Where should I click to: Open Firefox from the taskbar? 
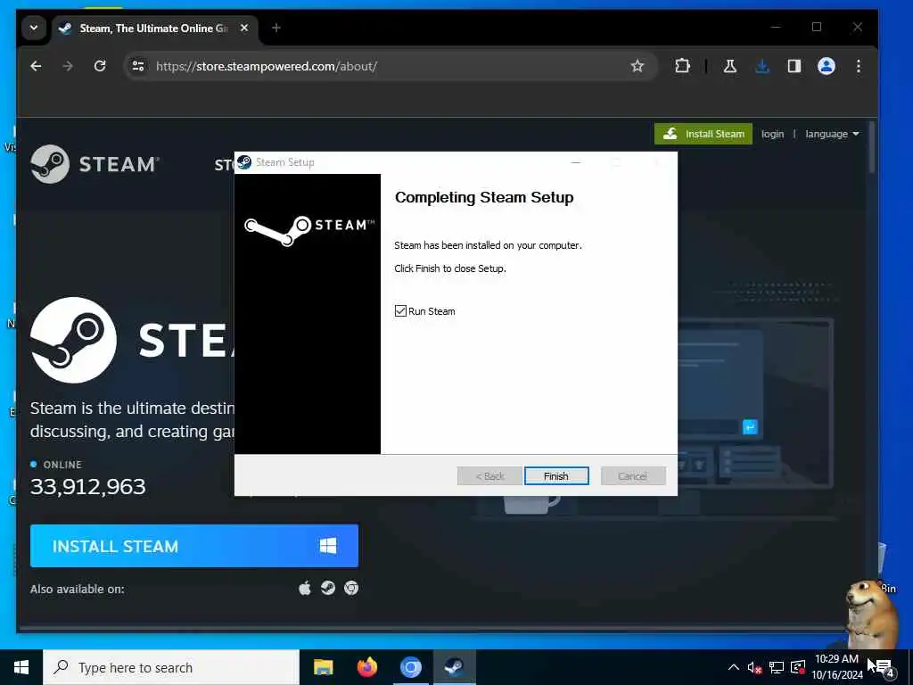coord(366,667)
